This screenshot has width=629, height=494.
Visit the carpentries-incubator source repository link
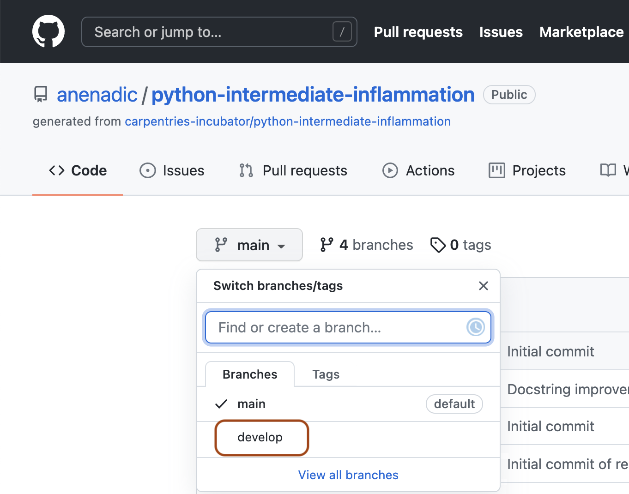[x=288, y=121]
